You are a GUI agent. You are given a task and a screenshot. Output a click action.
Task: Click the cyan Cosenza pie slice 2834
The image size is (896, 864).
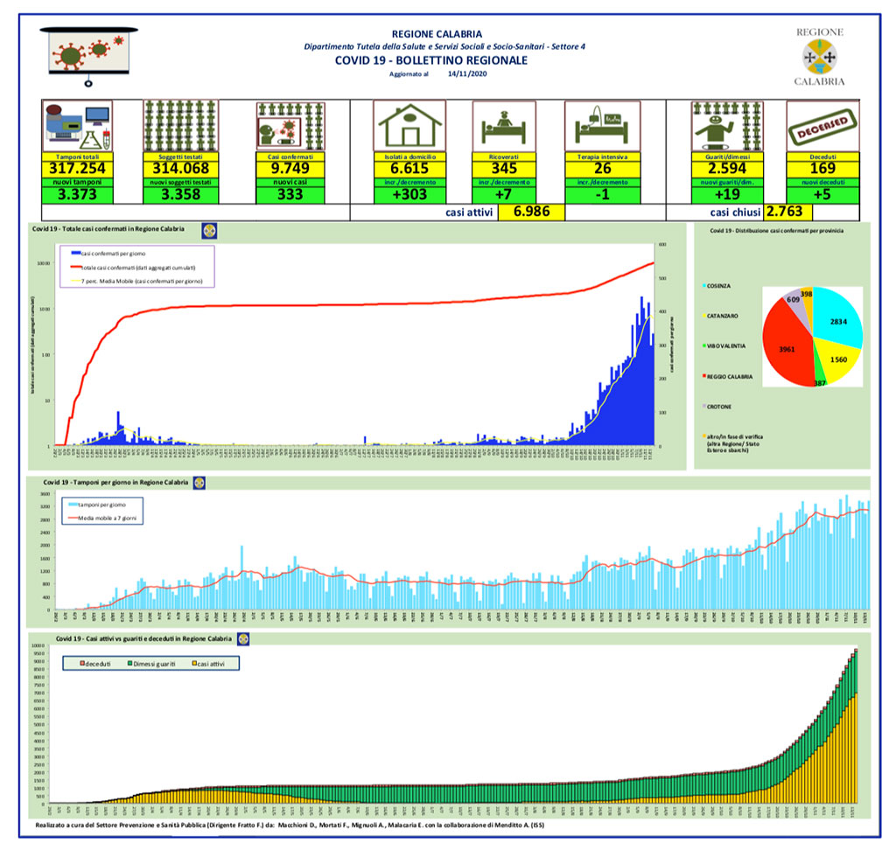836,318
